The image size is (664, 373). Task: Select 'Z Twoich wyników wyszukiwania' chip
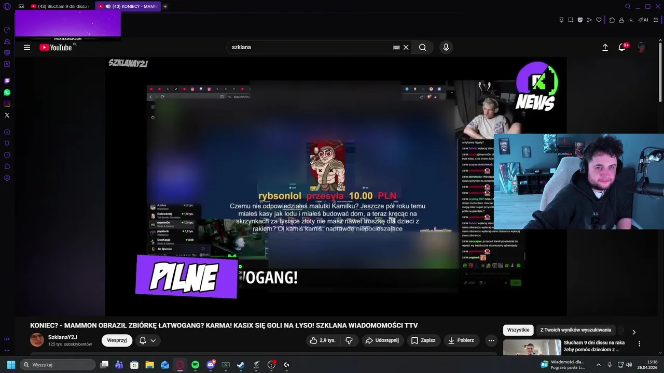pyautogui.click(x=576, y=330)
